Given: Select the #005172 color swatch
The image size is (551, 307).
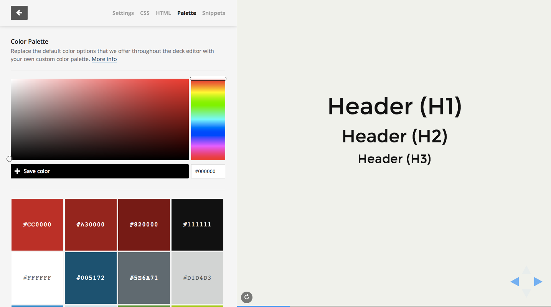Looking at the screenshot, I should [x=91, y=278].
